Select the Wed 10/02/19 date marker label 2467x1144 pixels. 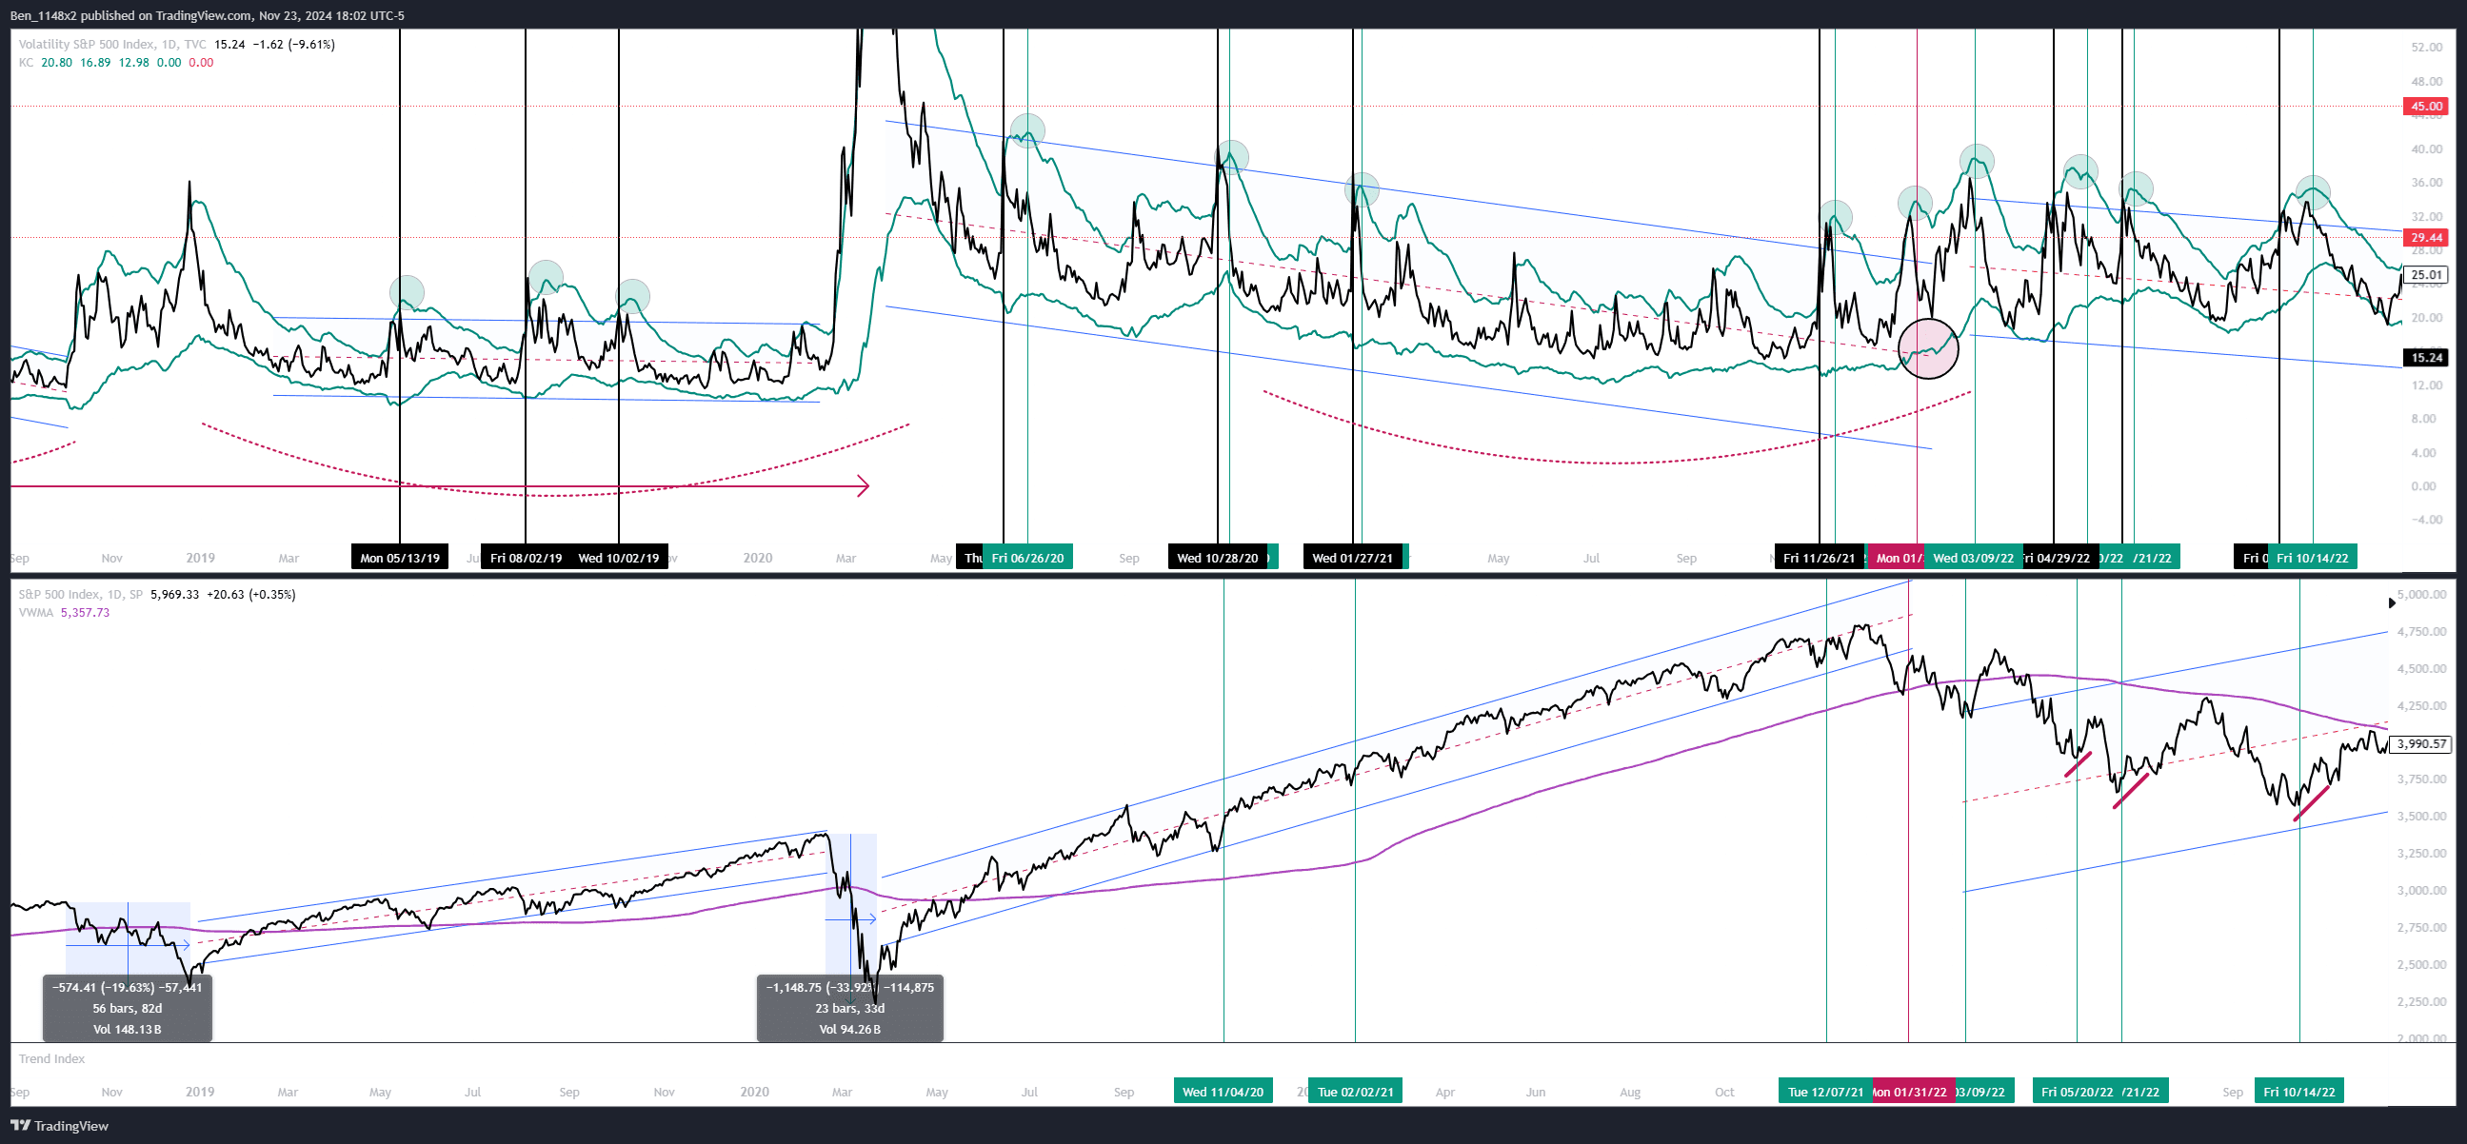pyautogui.click(x=619, y=557)
